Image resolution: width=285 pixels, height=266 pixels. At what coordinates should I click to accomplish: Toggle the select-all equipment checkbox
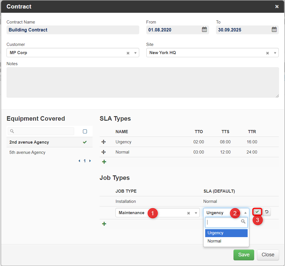tap(85, 131)
